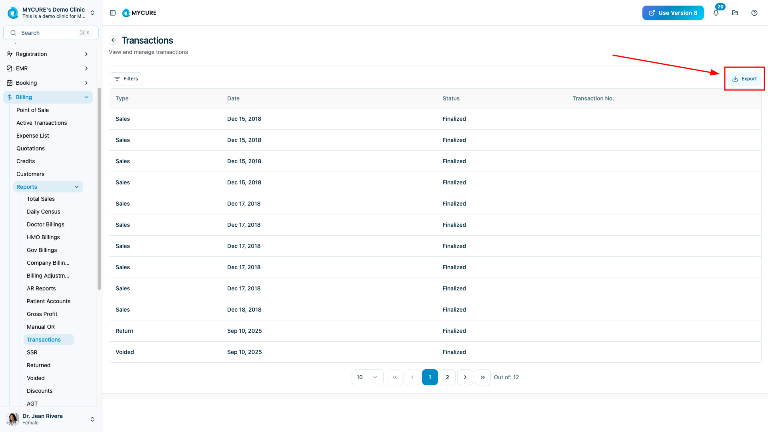Viewport: 768px width, 432px height.
Task: Open the Total Sales report
Action: click(41, 199)
